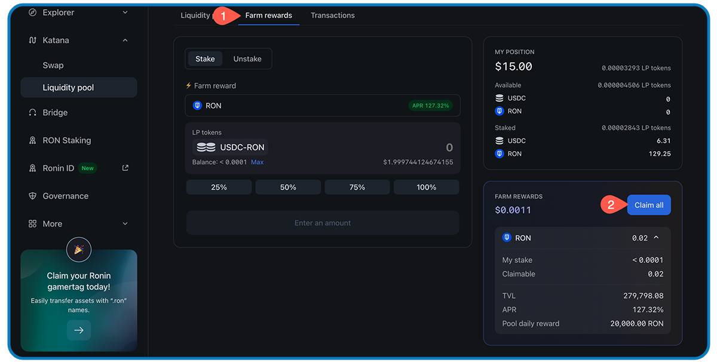Click the Max link beside the balance

257,162
